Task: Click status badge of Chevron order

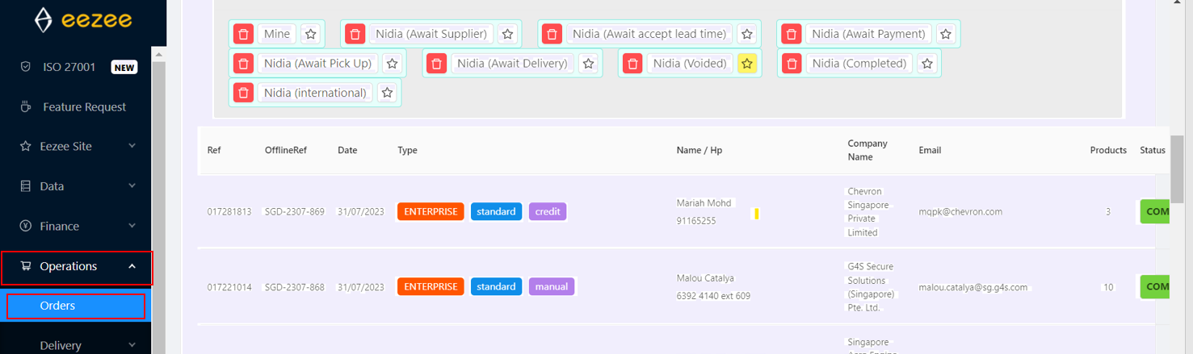Action: click(1155, 211)
